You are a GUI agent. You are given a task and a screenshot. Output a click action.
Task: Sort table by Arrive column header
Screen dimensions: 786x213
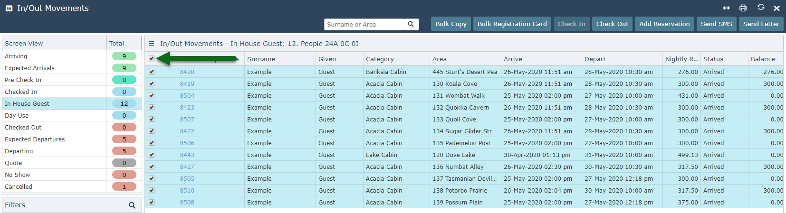pos(513,59)
